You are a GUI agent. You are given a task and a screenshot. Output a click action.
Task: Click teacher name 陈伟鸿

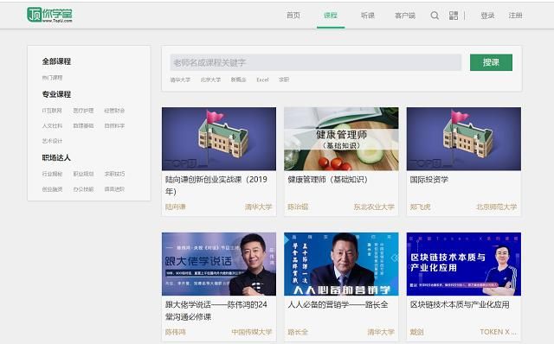click(175, 332)
